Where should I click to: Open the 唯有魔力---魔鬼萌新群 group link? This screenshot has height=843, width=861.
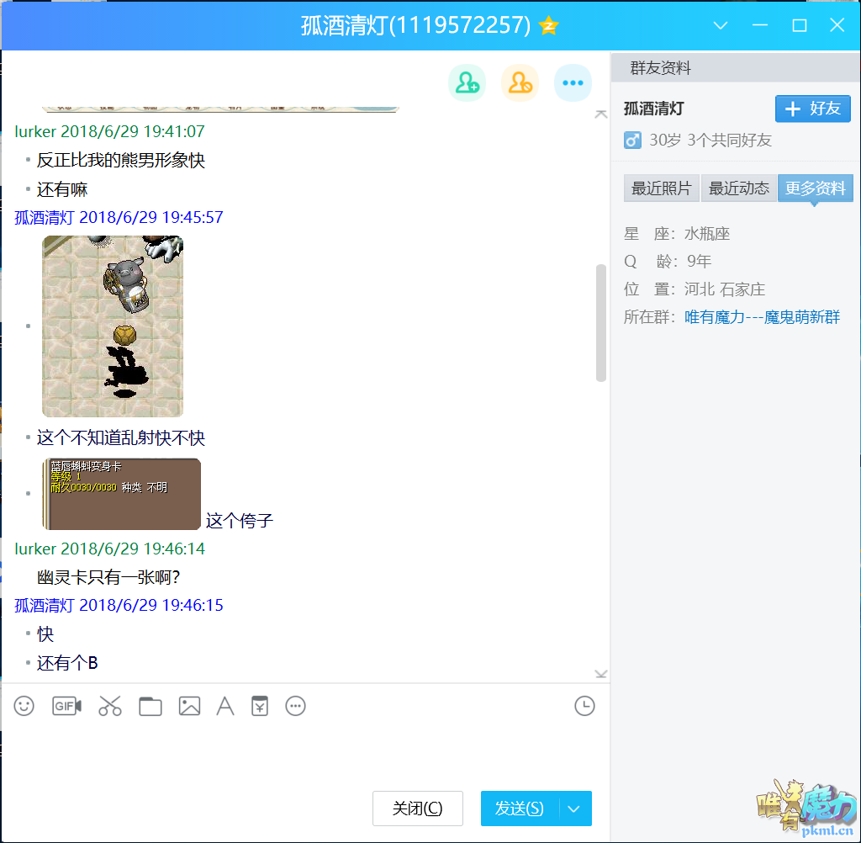(x=762, y=317)
